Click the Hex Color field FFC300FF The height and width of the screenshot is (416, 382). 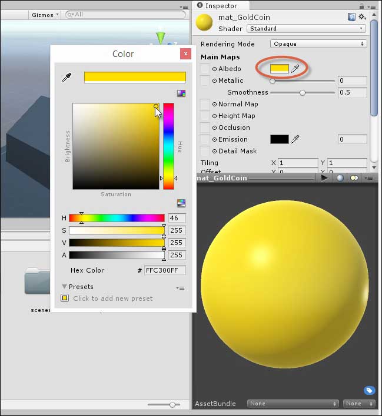click(x=165, y=270)
